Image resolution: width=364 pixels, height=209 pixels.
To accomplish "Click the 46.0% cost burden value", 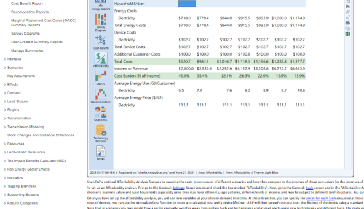I will [x=184, y=76].
